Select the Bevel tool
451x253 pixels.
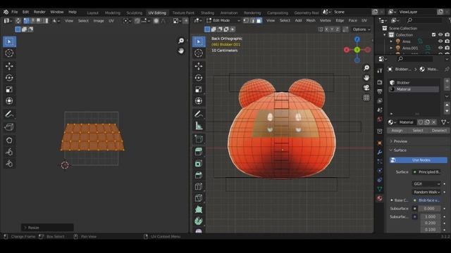tap(199, 175)
